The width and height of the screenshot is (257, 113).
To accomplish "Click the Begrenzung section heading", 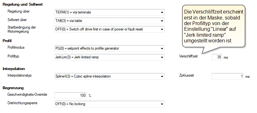I will pyautogui.click(x=13, y=88).
